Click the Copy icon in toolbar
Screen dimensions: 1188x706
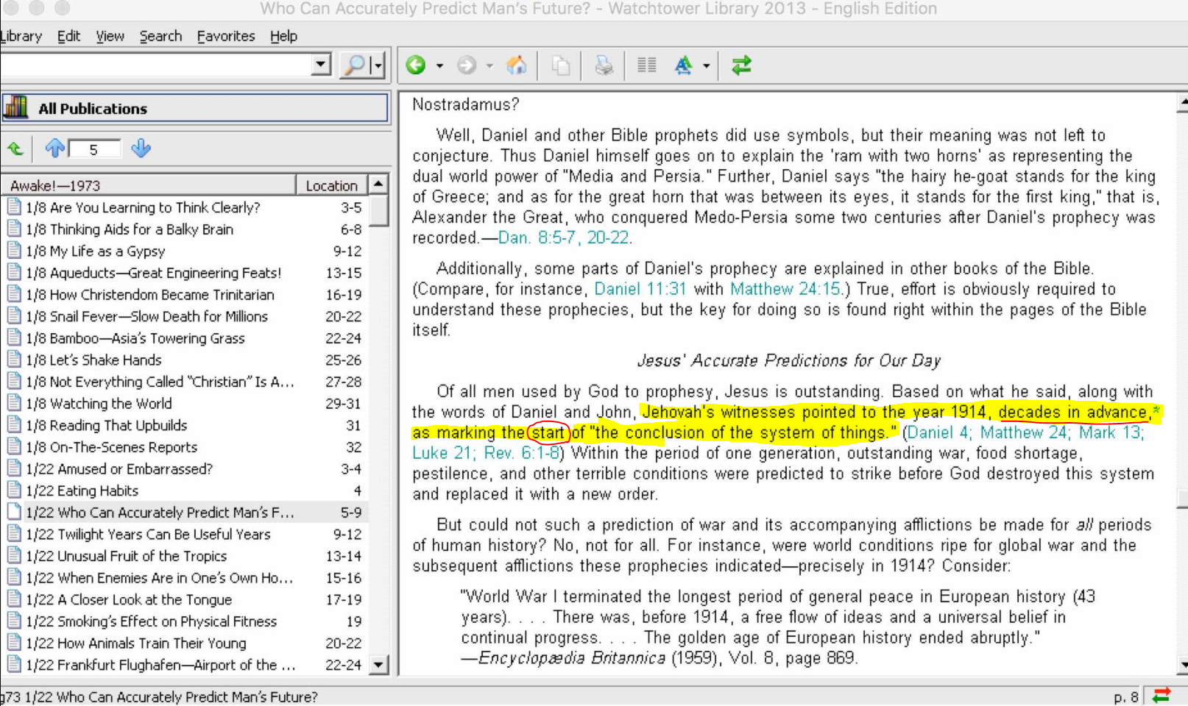click(561, 65)
